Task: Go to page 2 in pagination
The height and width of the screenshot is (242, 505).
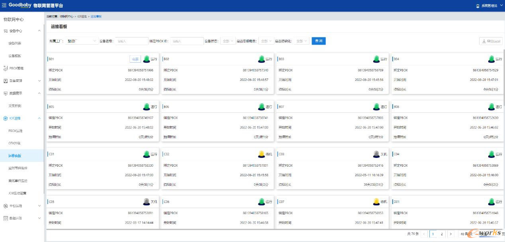Action: [x=442, y=234]
